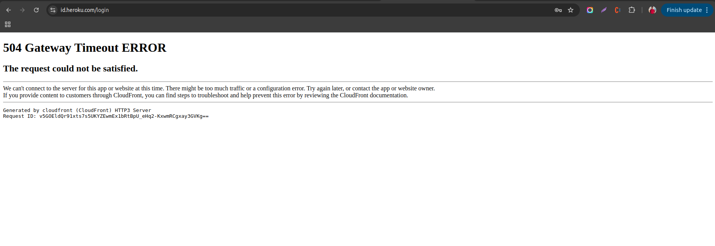Open the Extensions puzzle piece menu
Viewport: 715px width, 246px height.
[632, 10]
